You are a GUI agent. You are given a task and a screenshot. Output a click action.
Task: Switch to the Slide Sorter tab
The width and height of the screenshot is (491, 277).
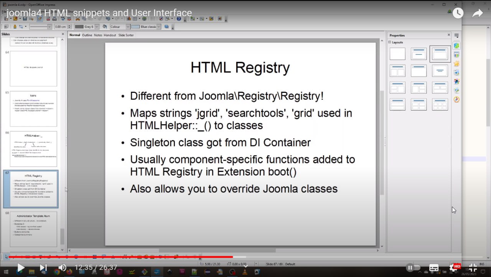point(126,35)
